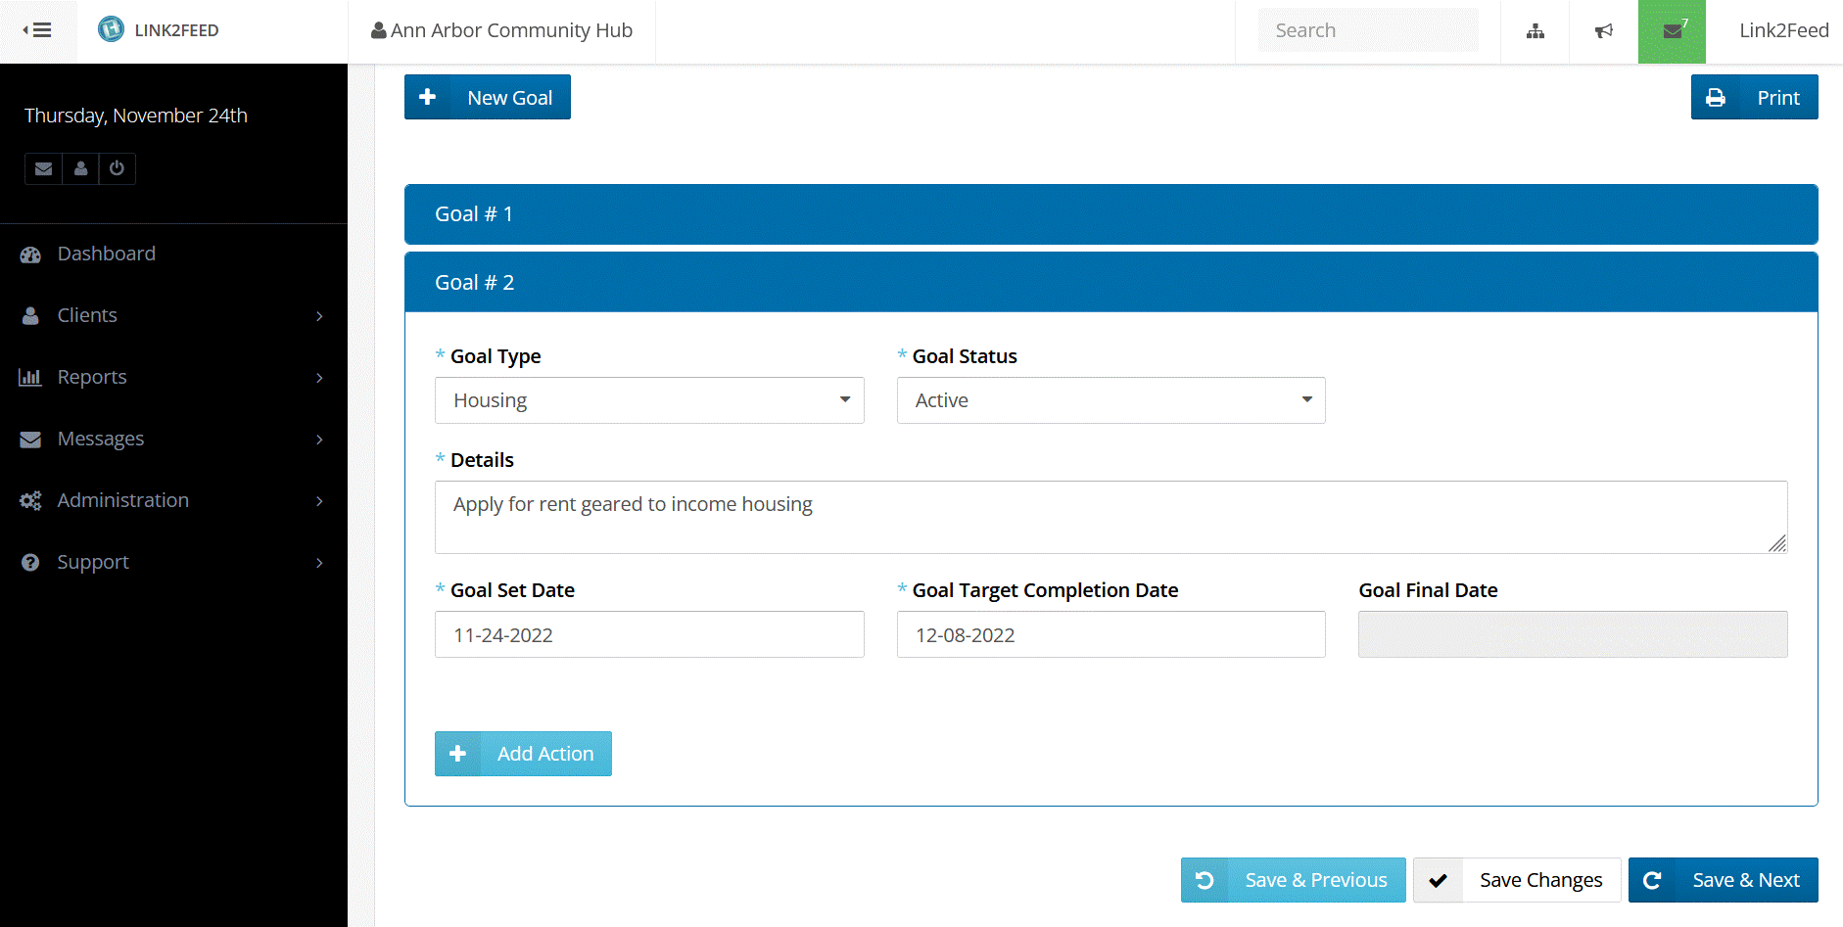Image resolution: width=1843 pixels, height=927 pixels.
Task: Open the announcements megaphone icon
Action: click(x=1603, y=30)
